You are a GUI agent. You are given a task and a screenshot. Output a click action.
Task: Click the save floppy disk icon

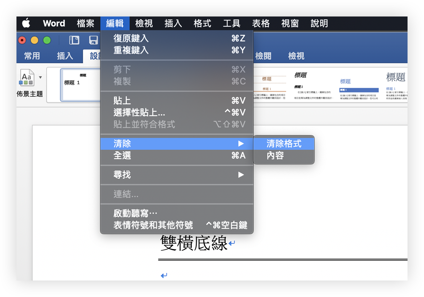pos(93,40)
